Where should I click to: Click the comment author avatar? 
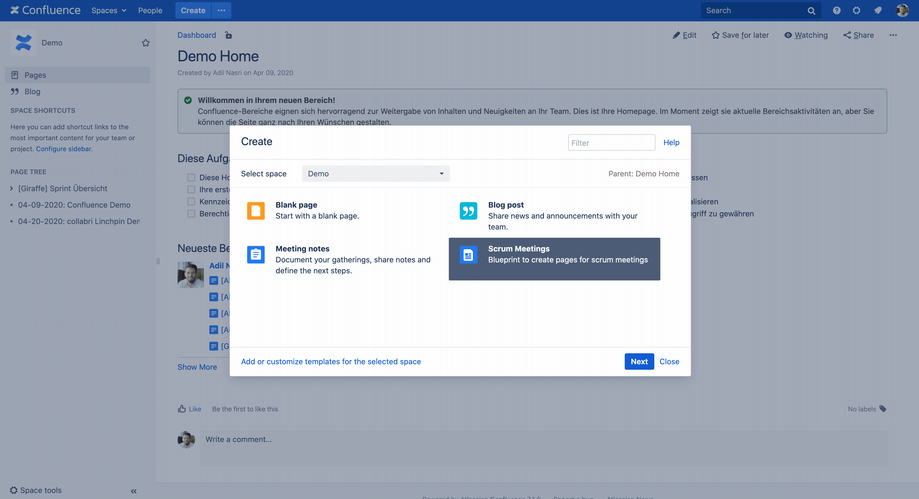click(x=186, y=440)
